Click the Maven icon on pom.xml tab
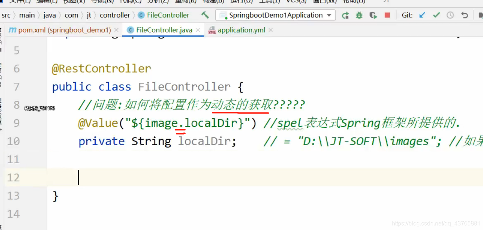 click(x=13, y=30)
